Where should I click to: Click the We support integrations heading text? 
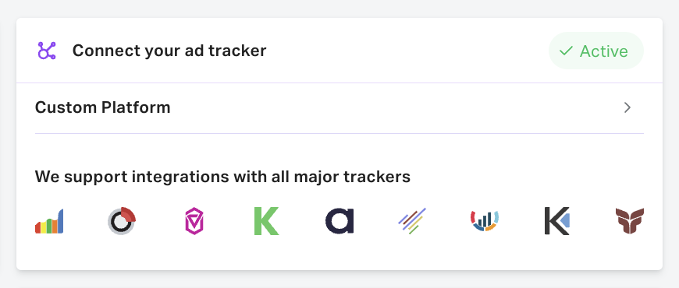coord(222,177)
